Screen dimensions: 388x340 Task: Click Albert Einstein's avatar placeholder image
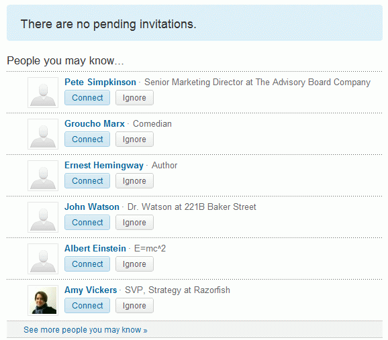43,259
